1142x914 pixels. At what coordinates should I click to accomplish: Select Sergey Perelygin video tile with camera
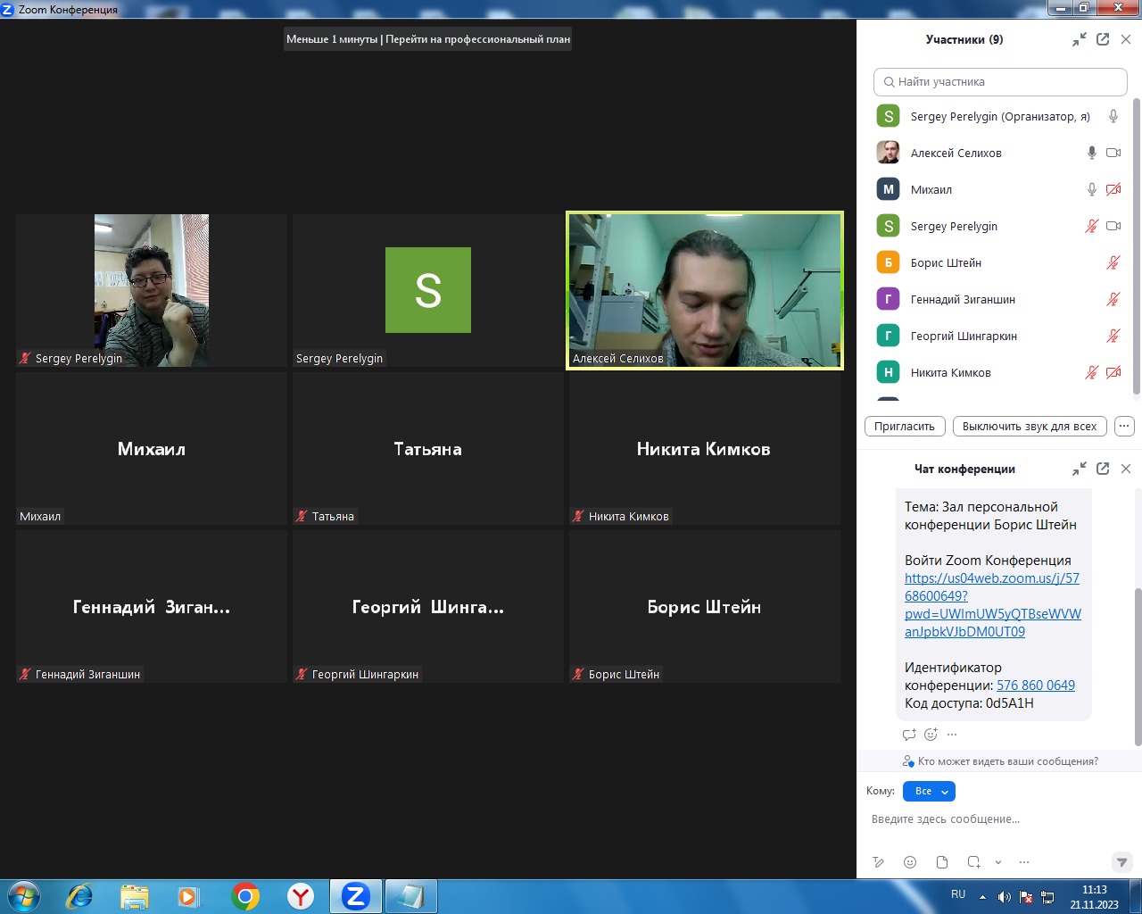pos(152,290)
